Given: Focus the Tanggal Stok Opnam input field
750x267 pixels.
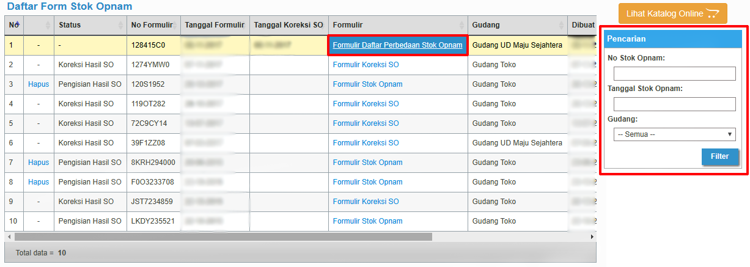Looking at the screenshot, I should pyautogui.click(x=674, y=104).
